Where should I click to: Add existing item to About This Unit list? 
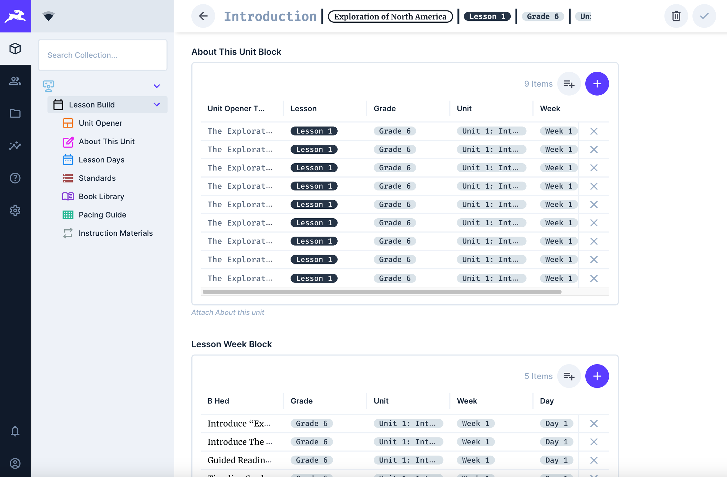pos(569,84)
